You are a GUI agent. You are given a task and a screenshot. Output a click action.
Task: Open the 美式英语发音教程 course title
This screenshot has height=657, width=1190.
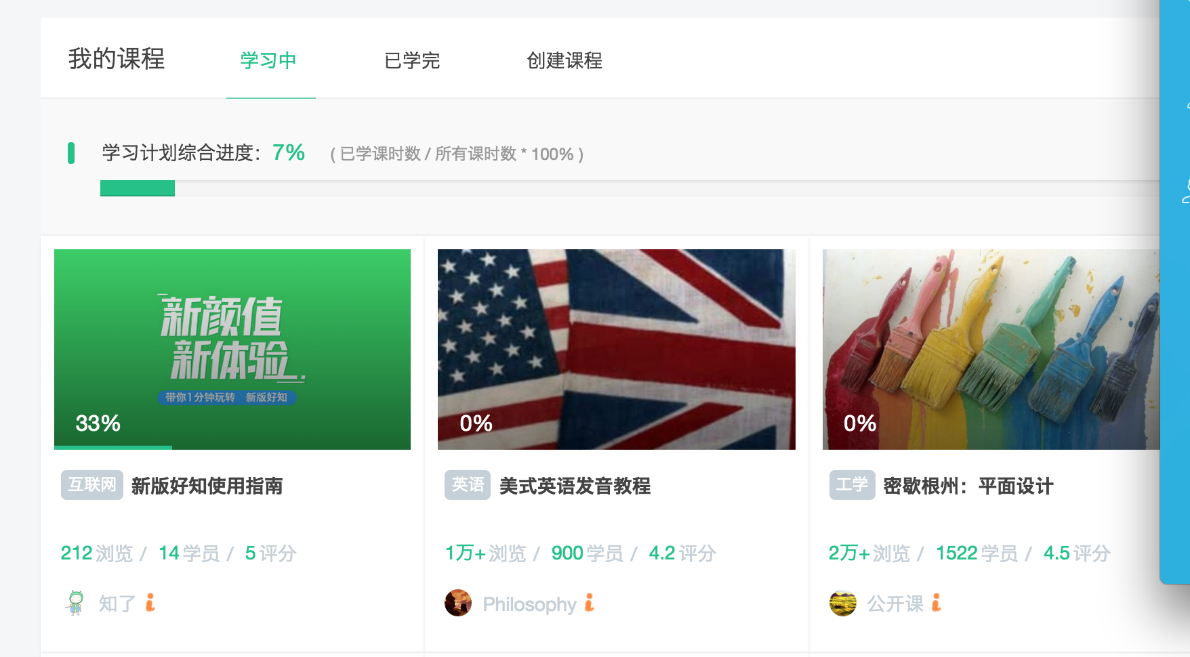(575, 486)
